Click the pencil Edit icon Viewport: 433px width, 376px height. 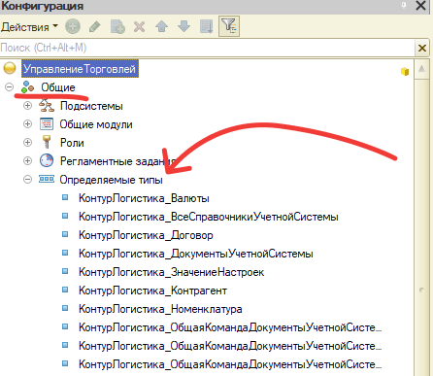(94, 26)
